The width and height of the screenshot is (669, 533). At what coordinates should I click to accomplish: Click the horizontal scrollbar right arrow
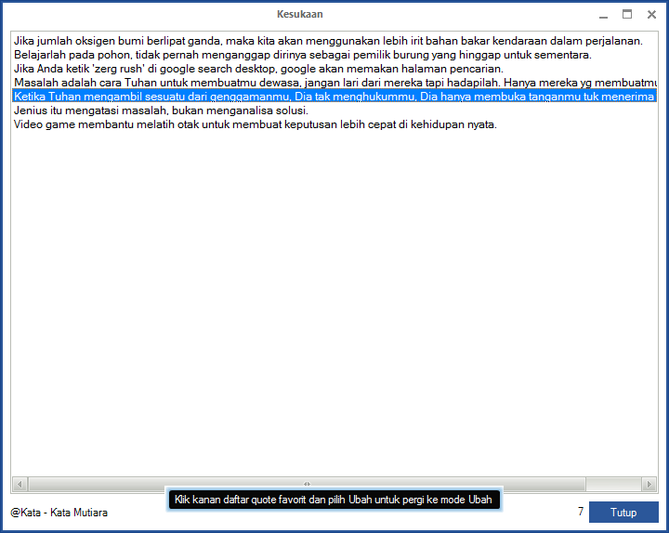tap(649, 484)
